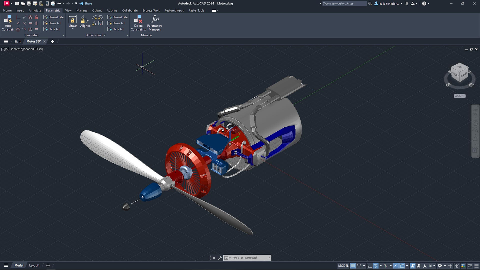This screenshot has height=270, width=480.
Task: Add a new drawing tab
Action: tap(52, 41)
